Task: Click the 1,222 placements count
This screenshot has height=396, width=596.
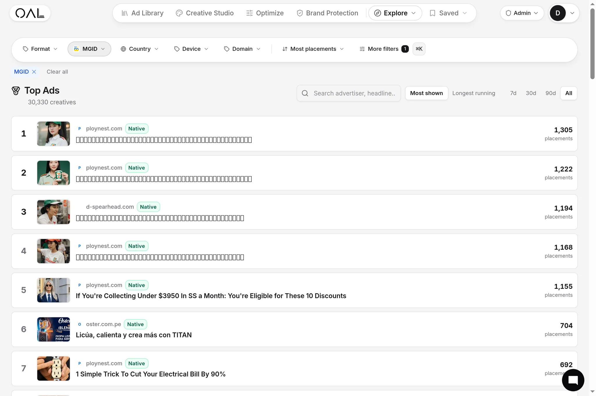Action: point(563,169)
